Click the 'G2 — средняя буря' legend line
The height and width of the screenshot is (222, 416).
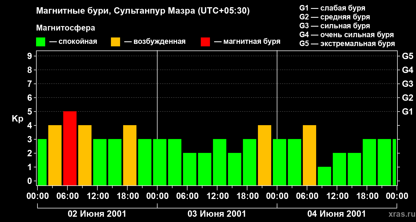335,17
